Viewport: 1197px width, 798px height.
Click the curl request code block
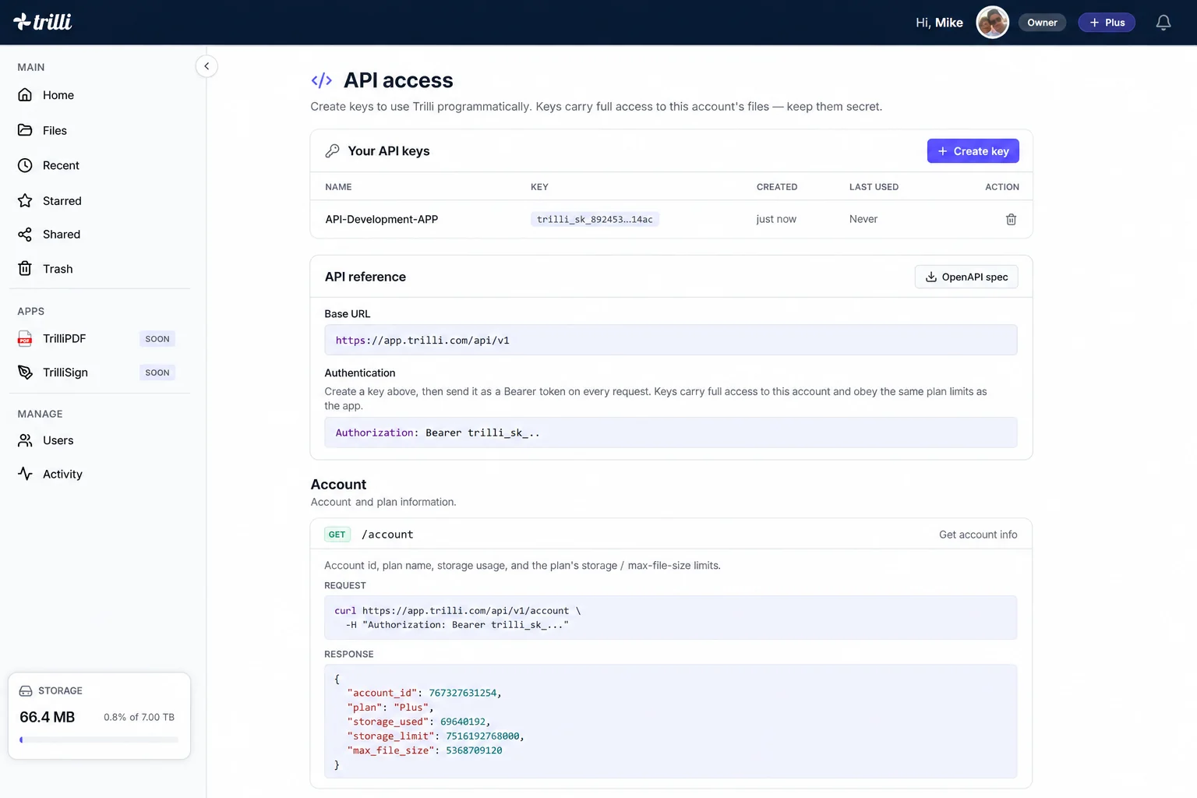point(671,618)
